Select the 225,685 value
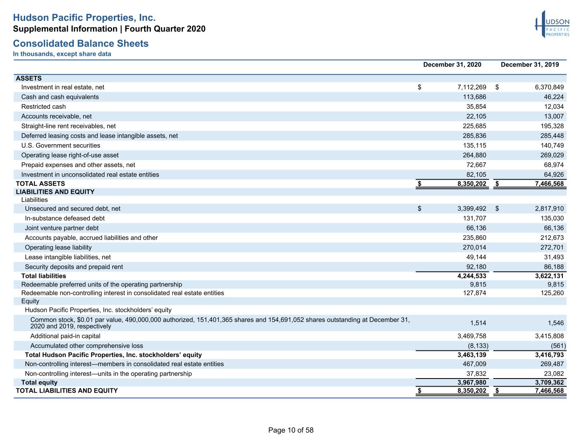 point(474,126)
